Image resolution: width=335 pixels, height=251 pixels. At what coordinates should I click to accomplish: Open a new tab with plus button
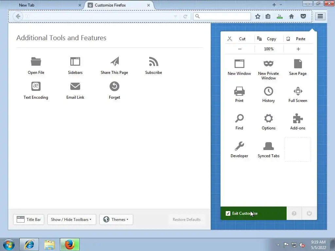(274, 5)
